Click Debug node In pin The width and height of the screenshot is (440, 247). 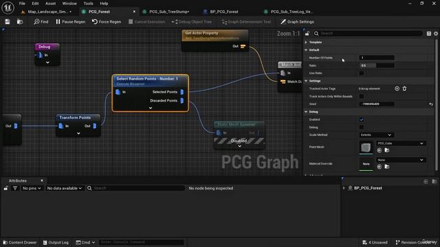41,55
